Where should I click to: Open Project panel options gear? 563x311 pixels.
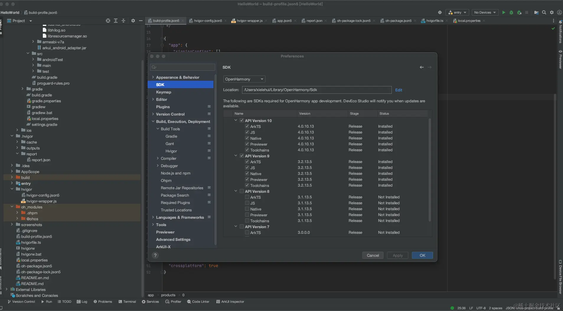click(133, 21)
